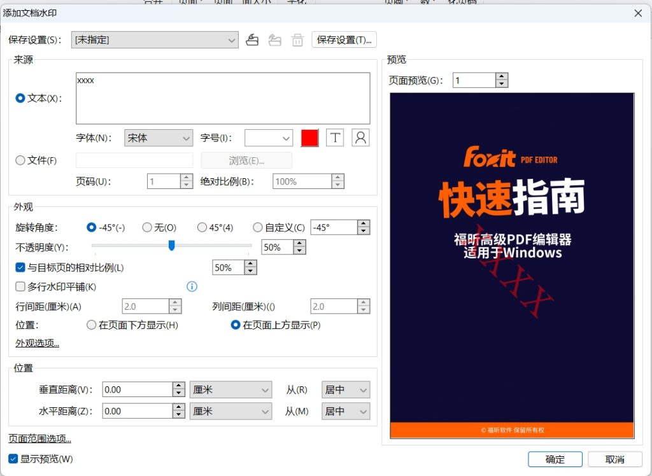Increase 垂直距离 value stepper
The image size is (652, 476).
tap(179, 386)
